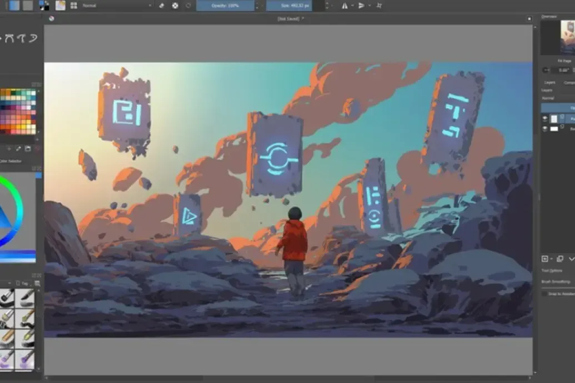The height and width of the screenshot is (383, 575).
Task: Select the [Not Saved] document tab
Action: coord(291,19)
